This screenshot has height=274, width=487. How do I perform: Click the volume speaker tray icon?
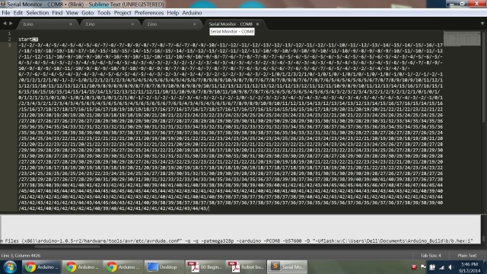pyautogui.click(x=451, y=267)
